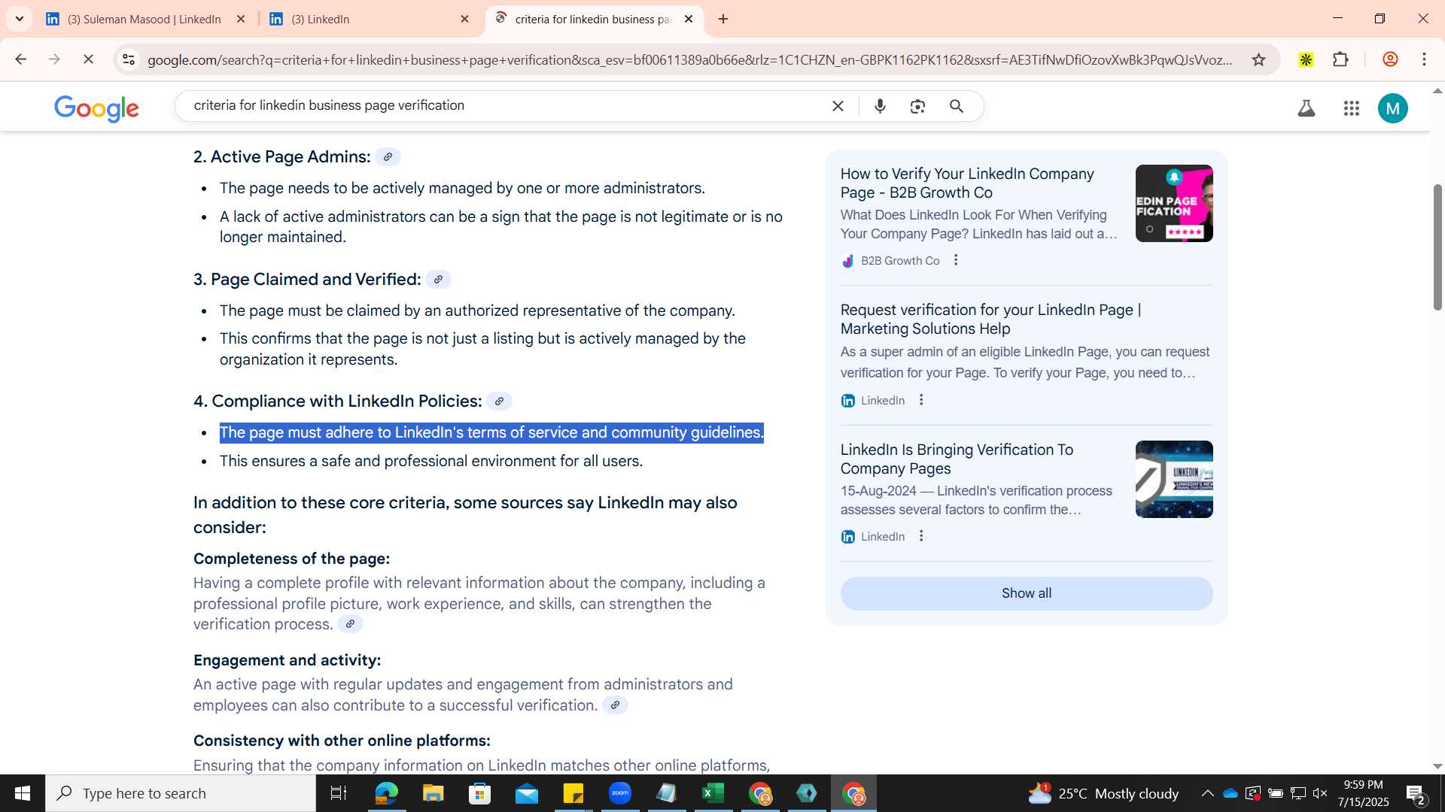
Task: Click the magnifier search button
Action: point(957,106)
